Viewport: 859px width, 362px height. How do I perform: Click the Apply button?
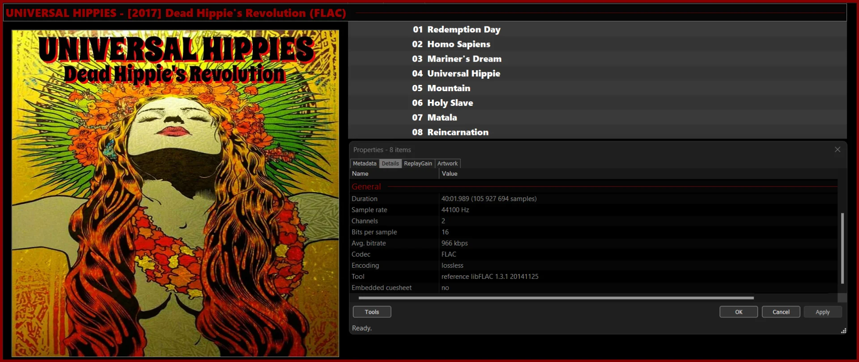(x=822, y=312)
